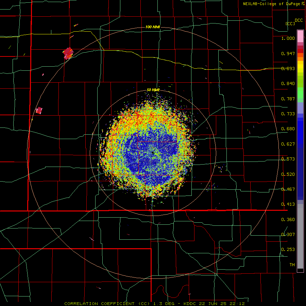Select the 0.307 color scale value
Viewport: 306px width, 306px height.
pyautogui.click(x=288, y=235)
